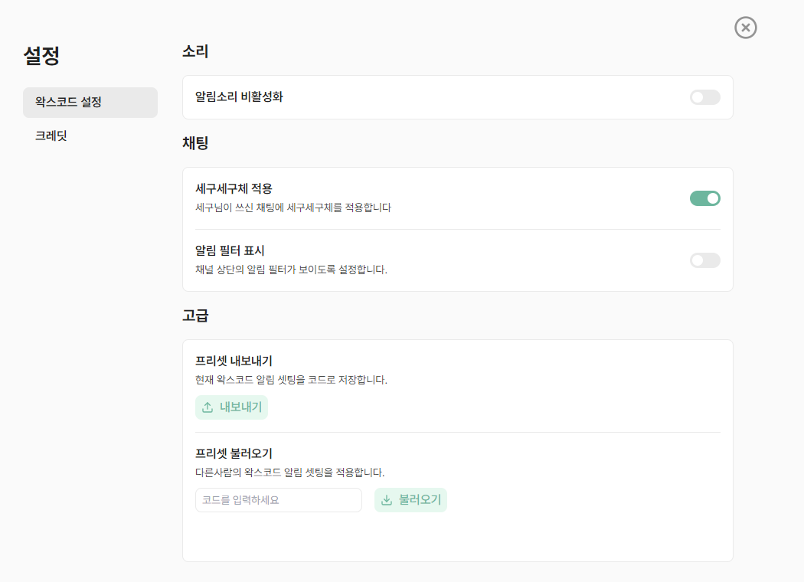Screen dimensions: 804x582
Task: Click the 설정 page title
Action: (x=41, y=55)
